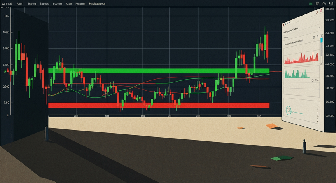Click the green star marker on the price axis
The image size is (336, 183).
5,71
